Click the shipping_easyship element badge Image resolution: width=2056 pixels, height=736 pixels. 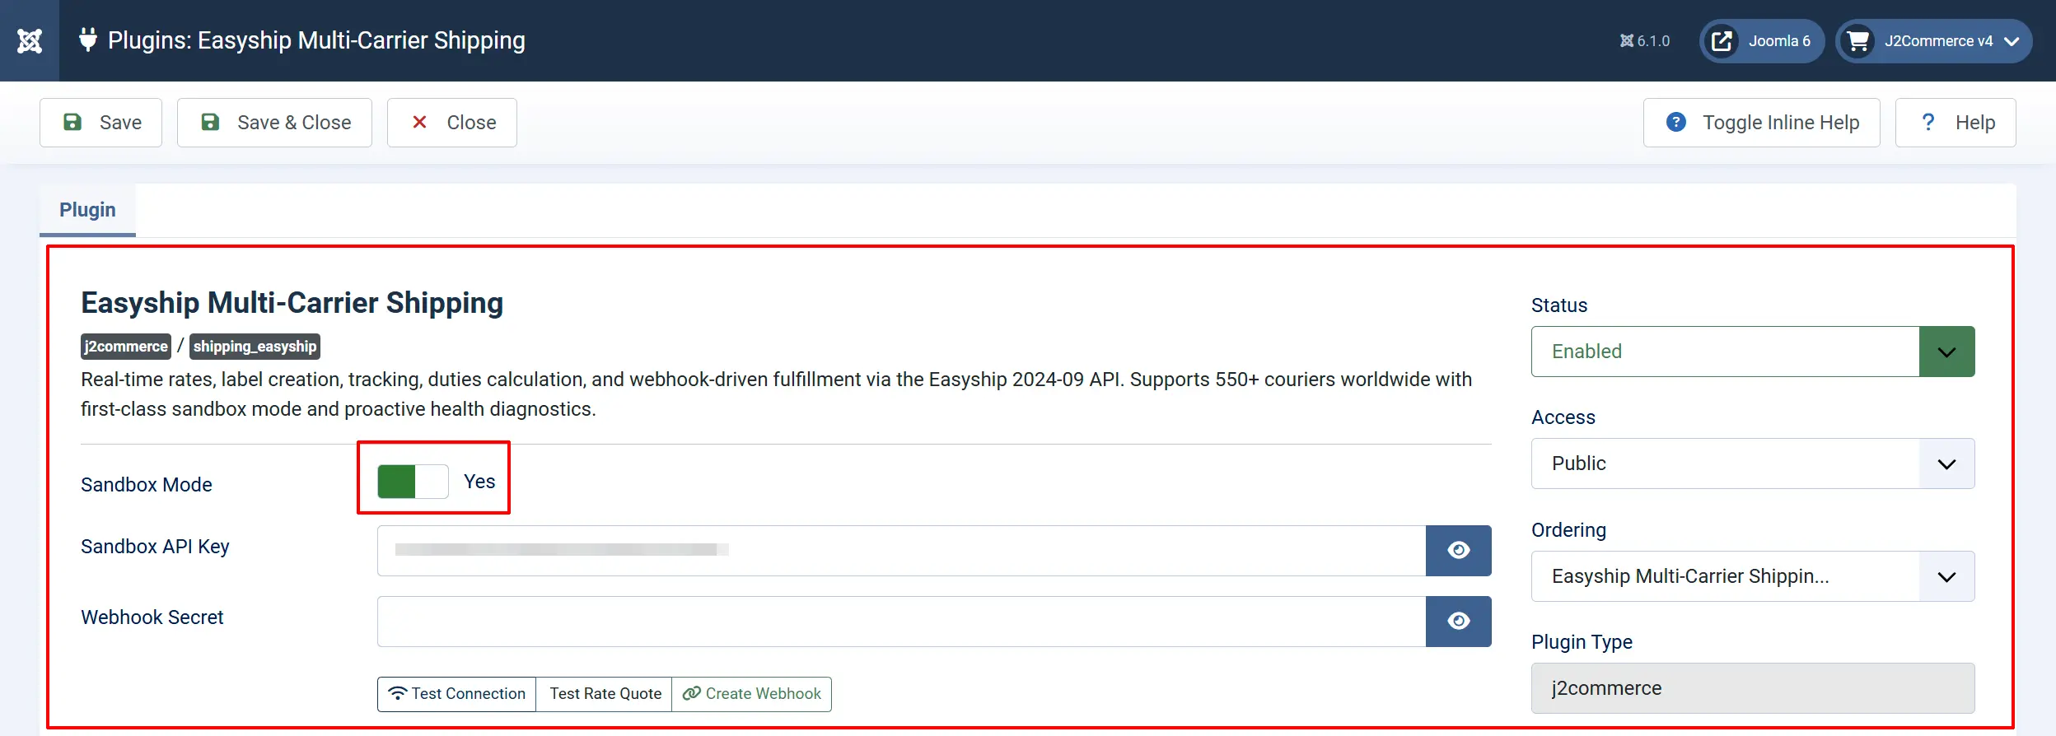[255, 347]
